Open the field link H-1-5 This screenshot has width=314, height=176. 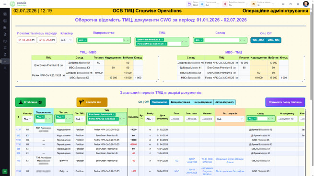176,171
